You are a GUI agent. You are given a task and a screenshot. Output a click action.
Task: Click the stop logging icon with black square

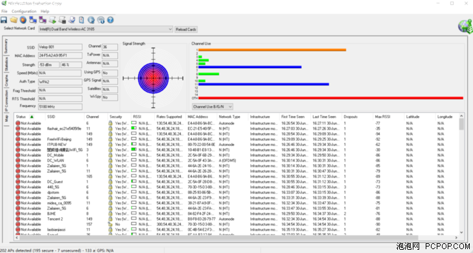pos(62,20)
